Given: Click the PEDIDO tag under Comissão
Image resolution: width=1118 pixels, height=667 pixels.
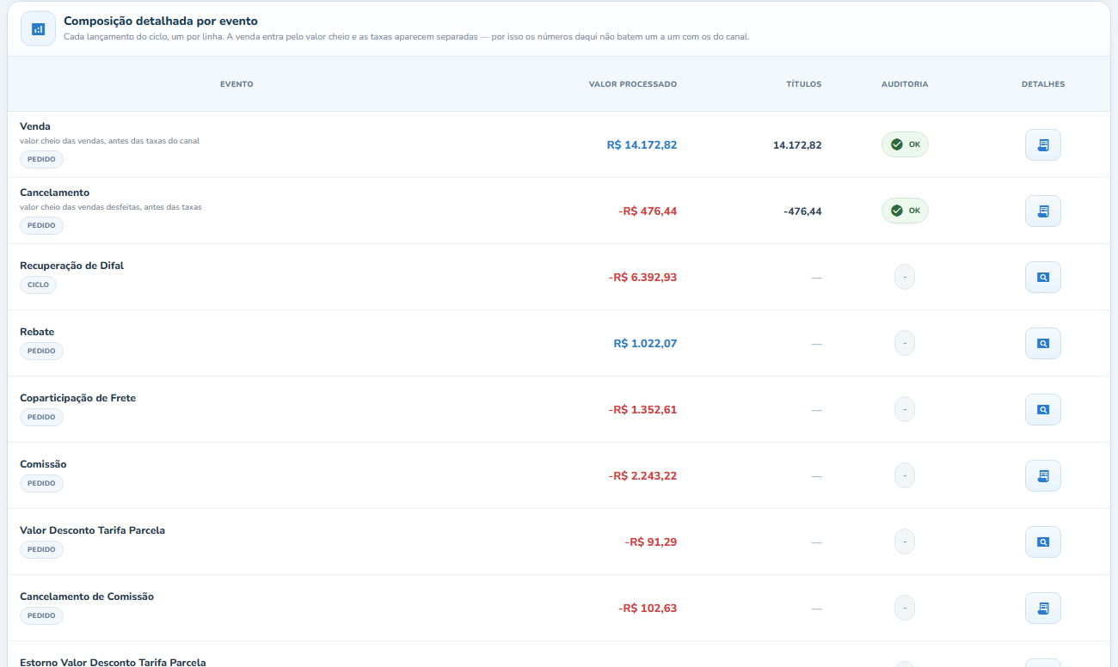Looking at the screenshot, I should pos(41,483).
